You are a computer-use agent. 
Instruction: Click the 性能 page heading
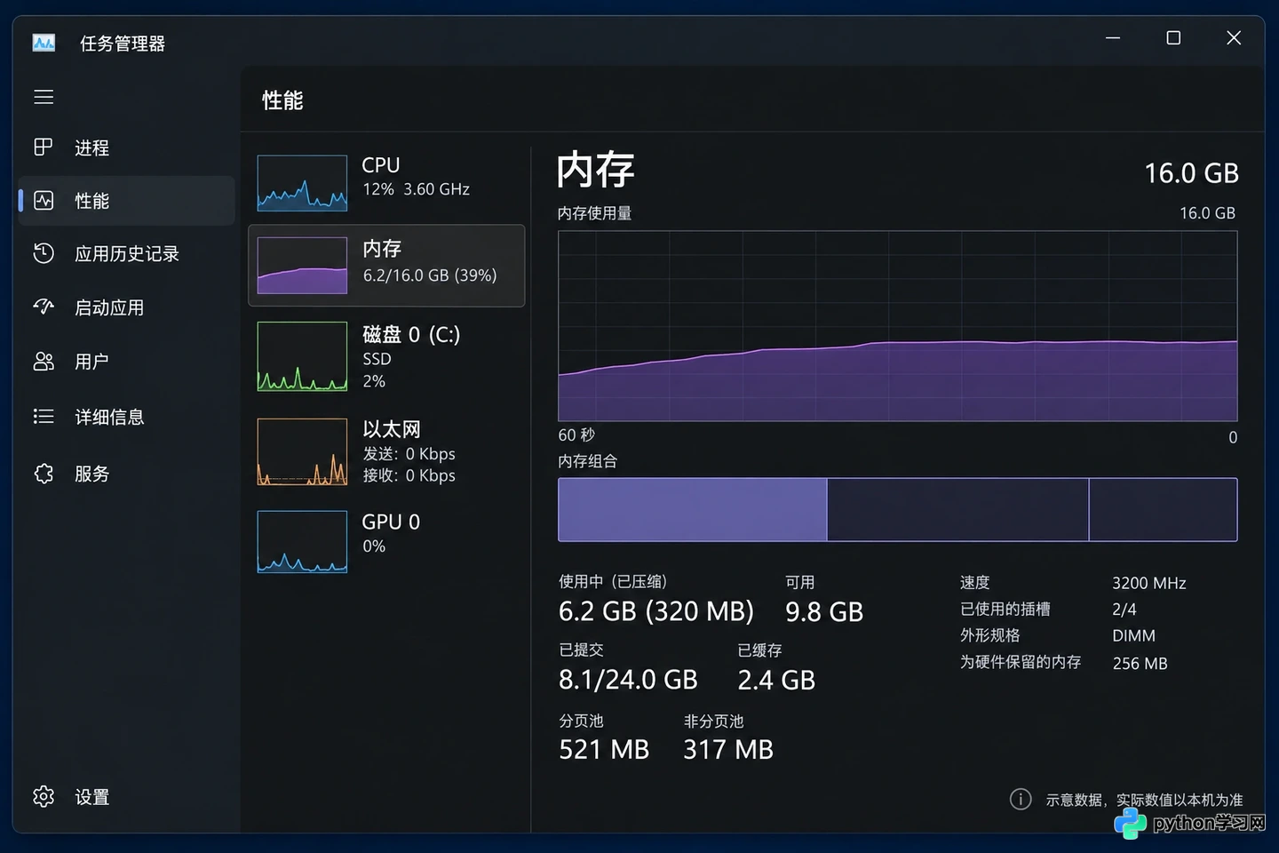coord(282,100)
